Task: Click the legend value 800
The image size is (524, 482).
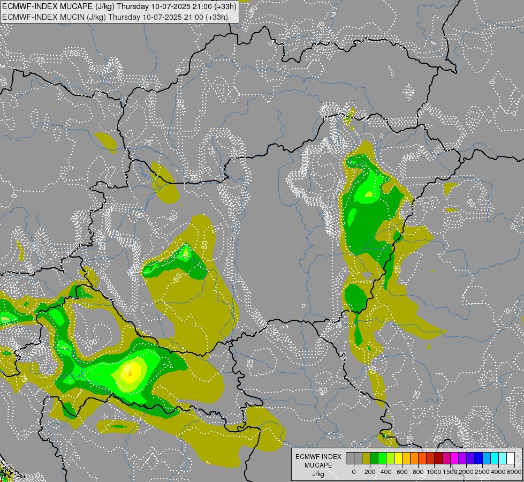Action: pos(418,472)
